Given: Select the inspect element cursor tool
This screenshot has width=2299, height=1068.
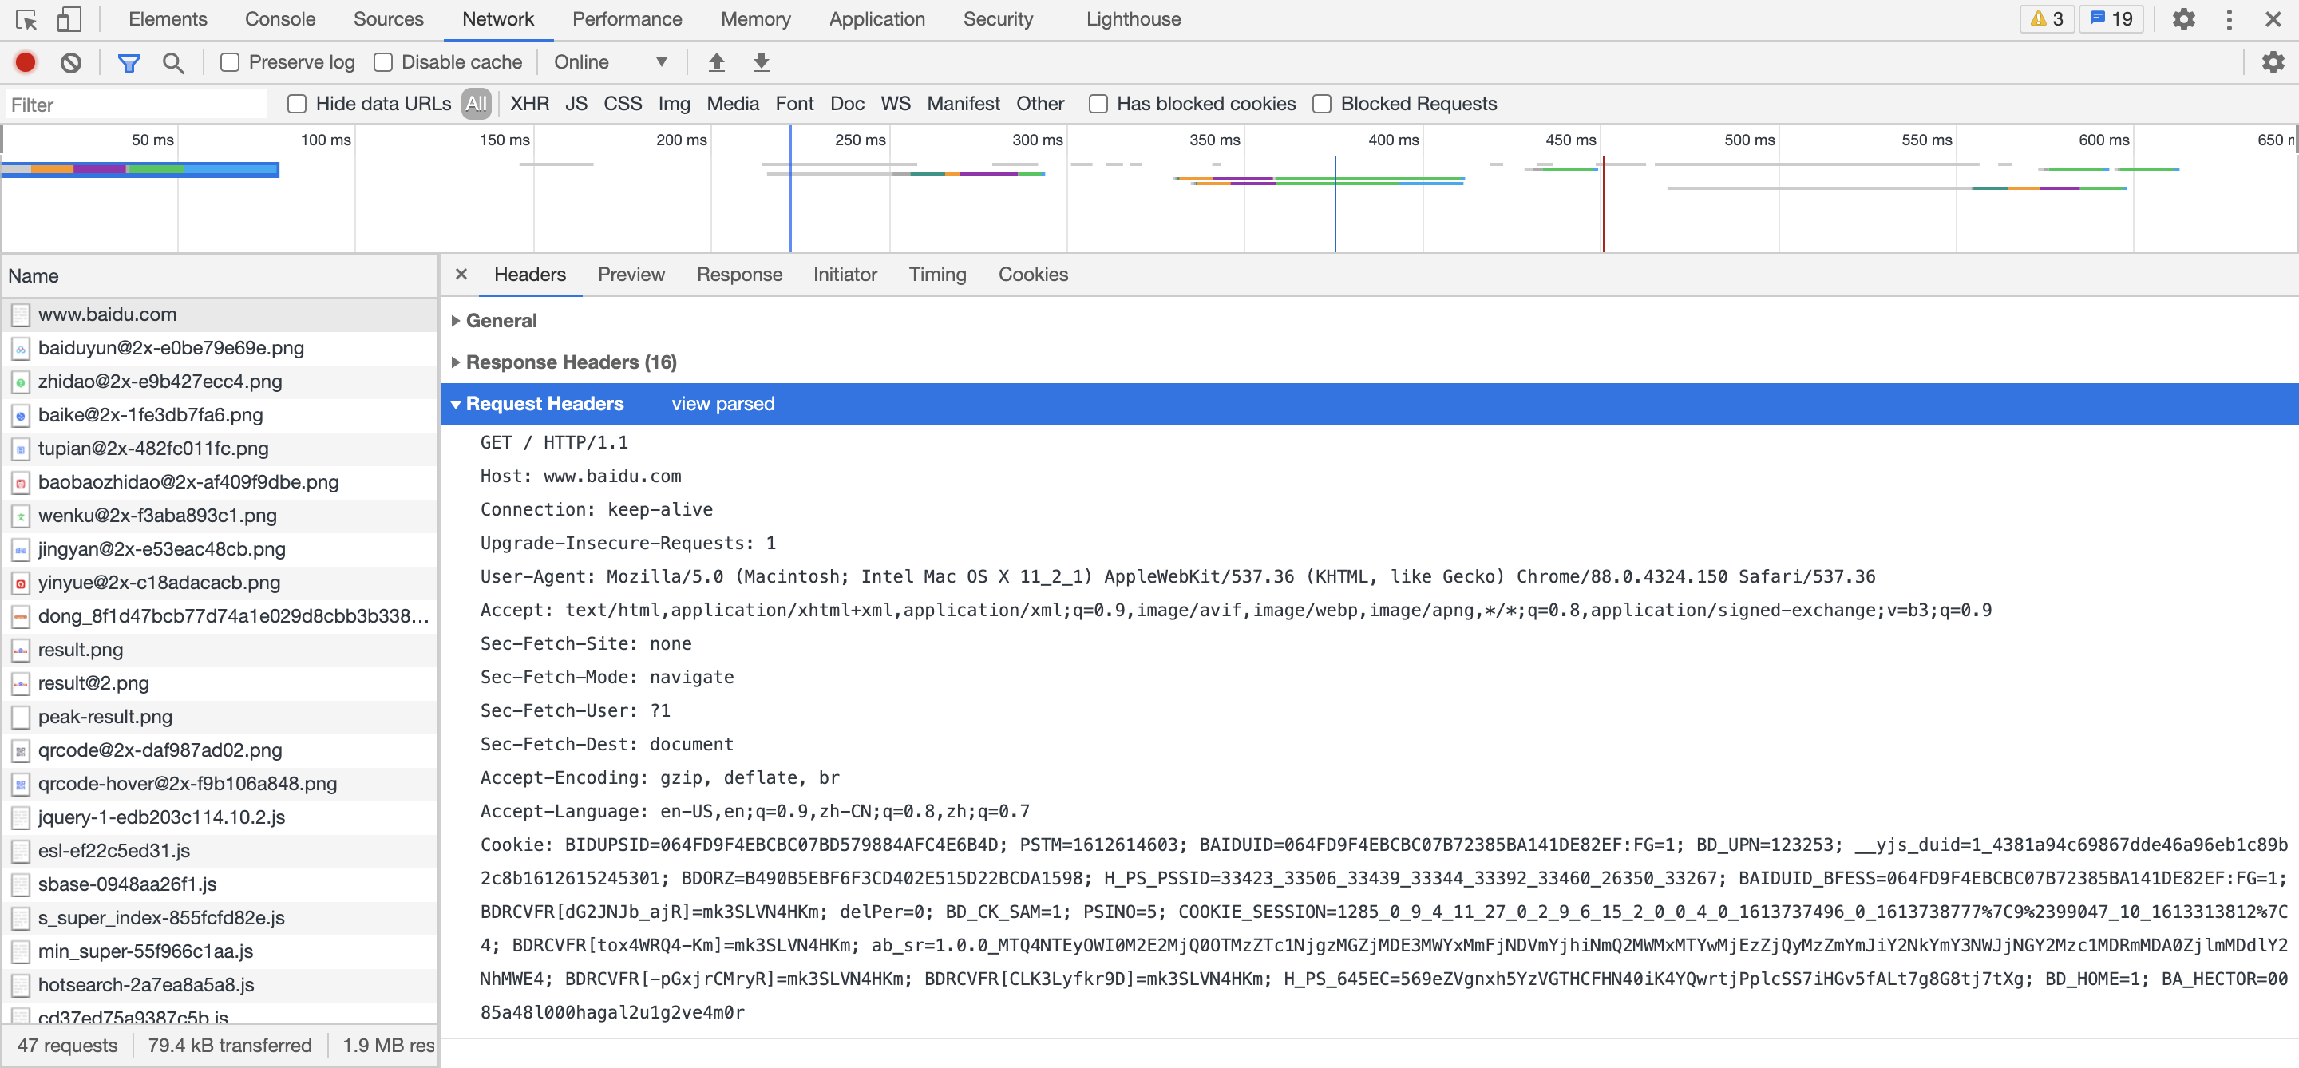Looking at the screenshot, I should tap(26, 18).
